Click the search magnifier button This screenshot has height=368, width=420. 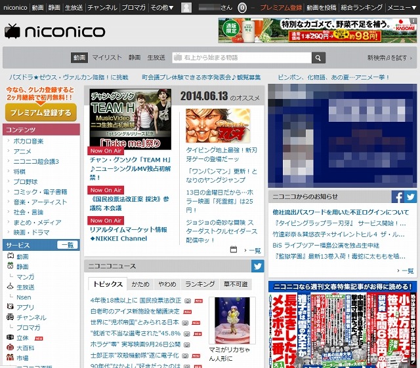pos(318,58)
